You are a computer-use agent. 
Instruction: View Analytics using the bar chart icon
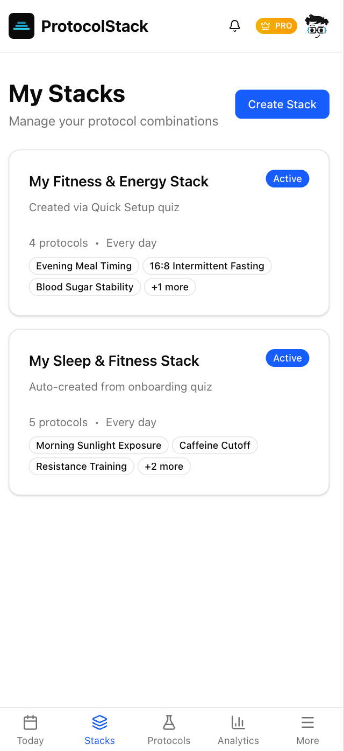pyautogui.click(x=238, y=722)
